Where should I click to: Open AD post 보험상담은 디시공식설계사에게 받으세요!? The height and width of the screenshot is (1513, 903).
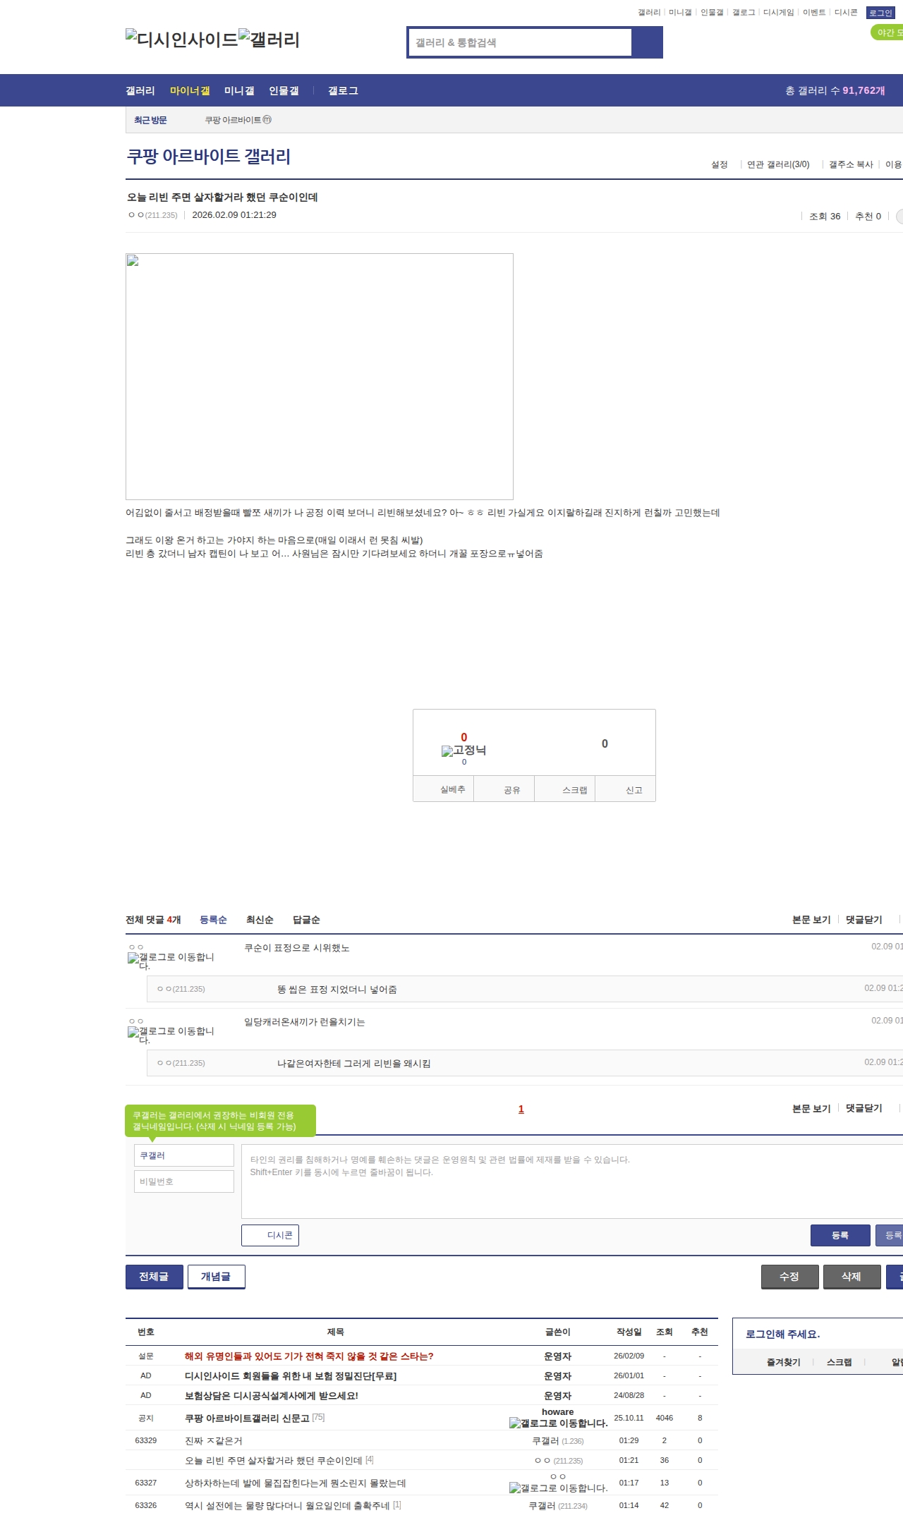272,1396
